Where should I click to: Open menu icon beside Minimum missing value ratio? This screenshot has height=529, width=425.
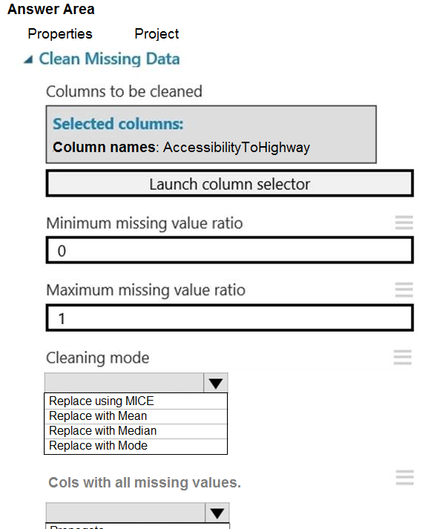pos(403,223)
